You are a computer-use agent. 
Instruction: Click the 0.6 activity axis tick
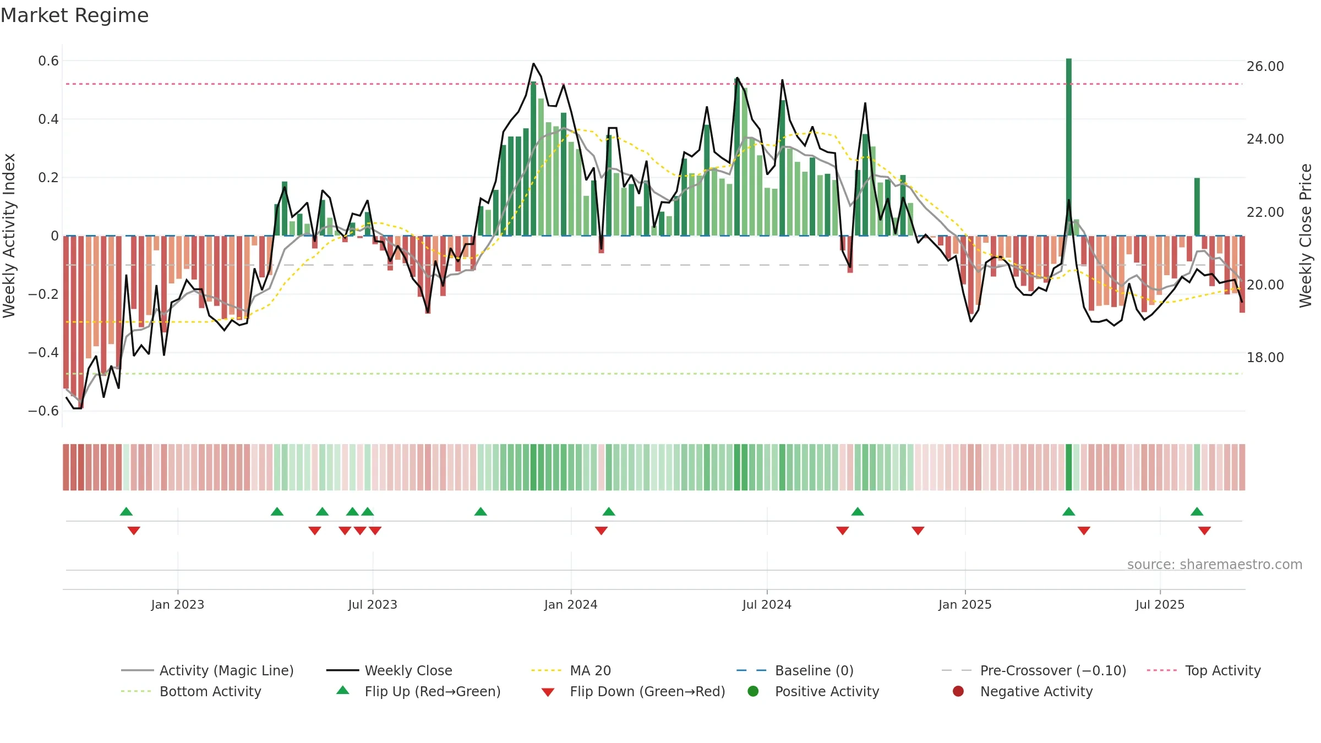pyautogui.click(x=48, y=61)
